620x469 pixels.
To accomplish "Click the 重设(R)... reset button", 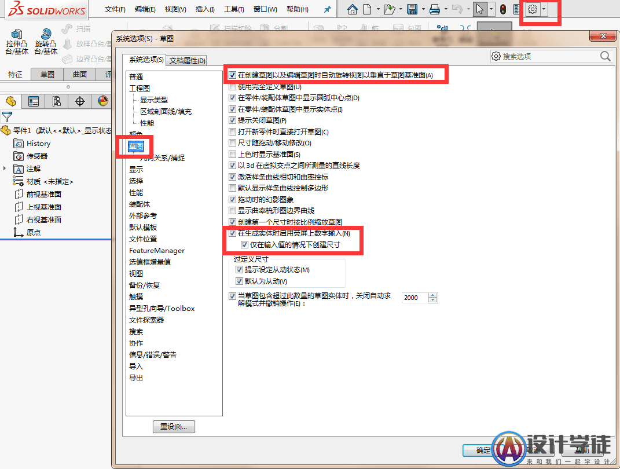I will [174, 427].
